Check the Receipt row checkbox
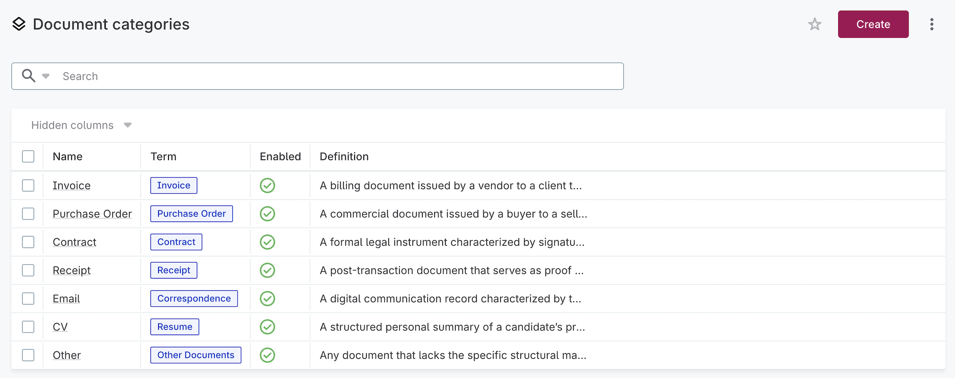This screenshot has width=955, height=378. pyautogui.click(x=28, y=270)
